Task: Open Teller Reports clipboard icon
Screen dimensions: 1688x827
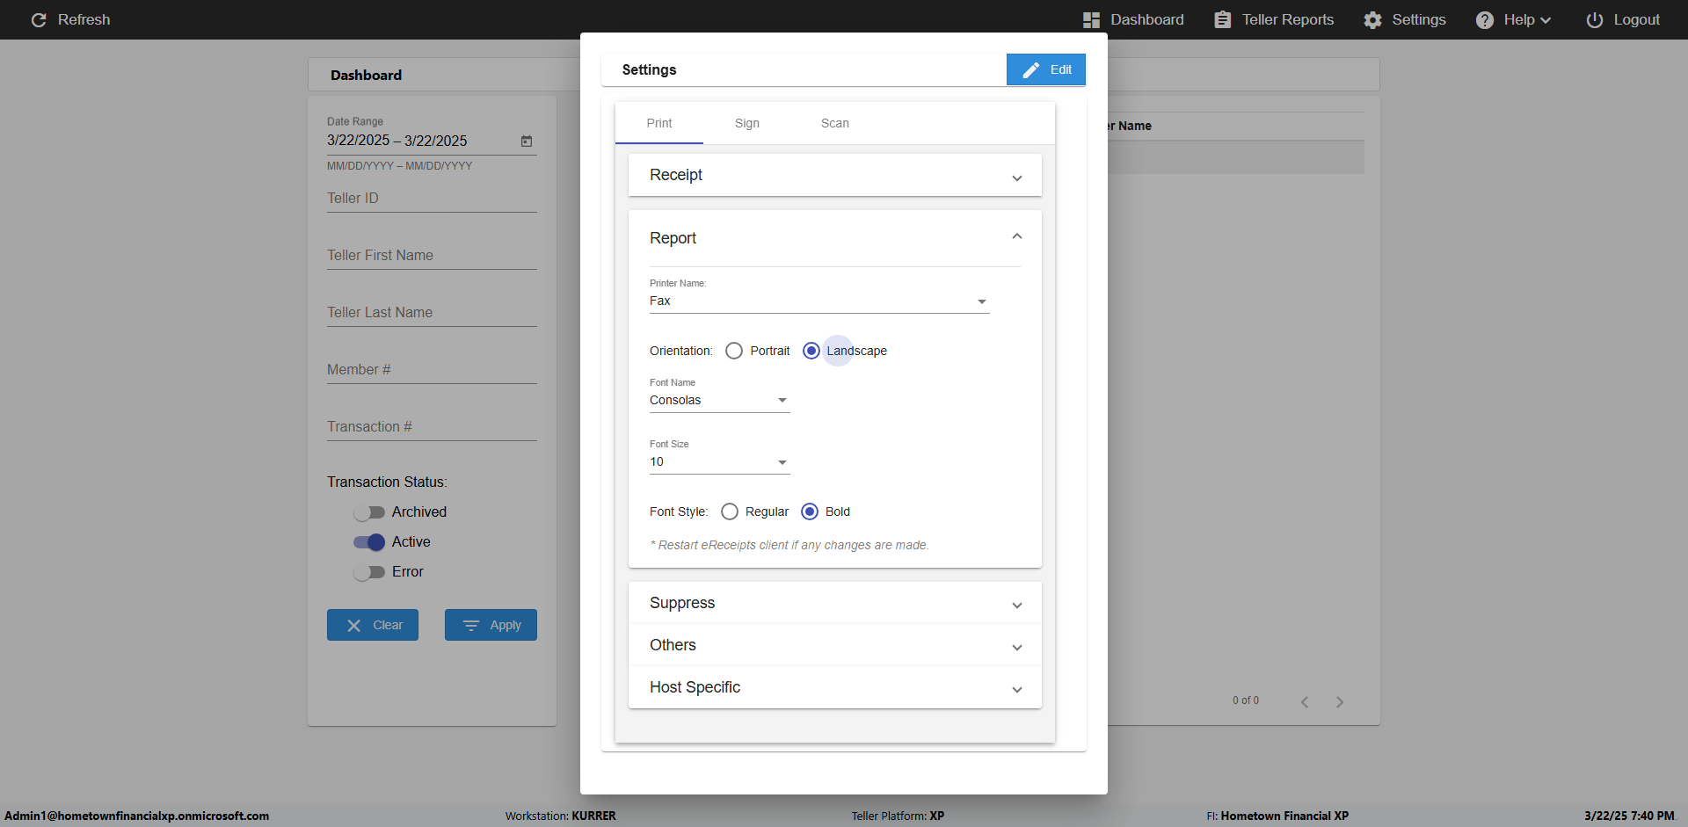Action: pyautogui.click(x=1222, y=19)
